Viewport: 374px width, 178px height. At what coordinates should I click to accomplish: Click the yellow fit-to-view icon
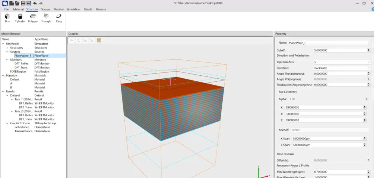pos(99,40)
